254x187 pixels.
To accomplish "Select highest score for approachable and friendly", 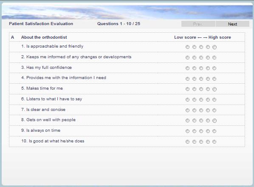I will (x=214, y=47).
